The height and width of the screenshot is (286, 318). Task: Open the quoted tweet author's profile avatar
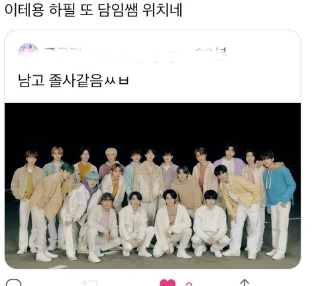coord(28,51)
